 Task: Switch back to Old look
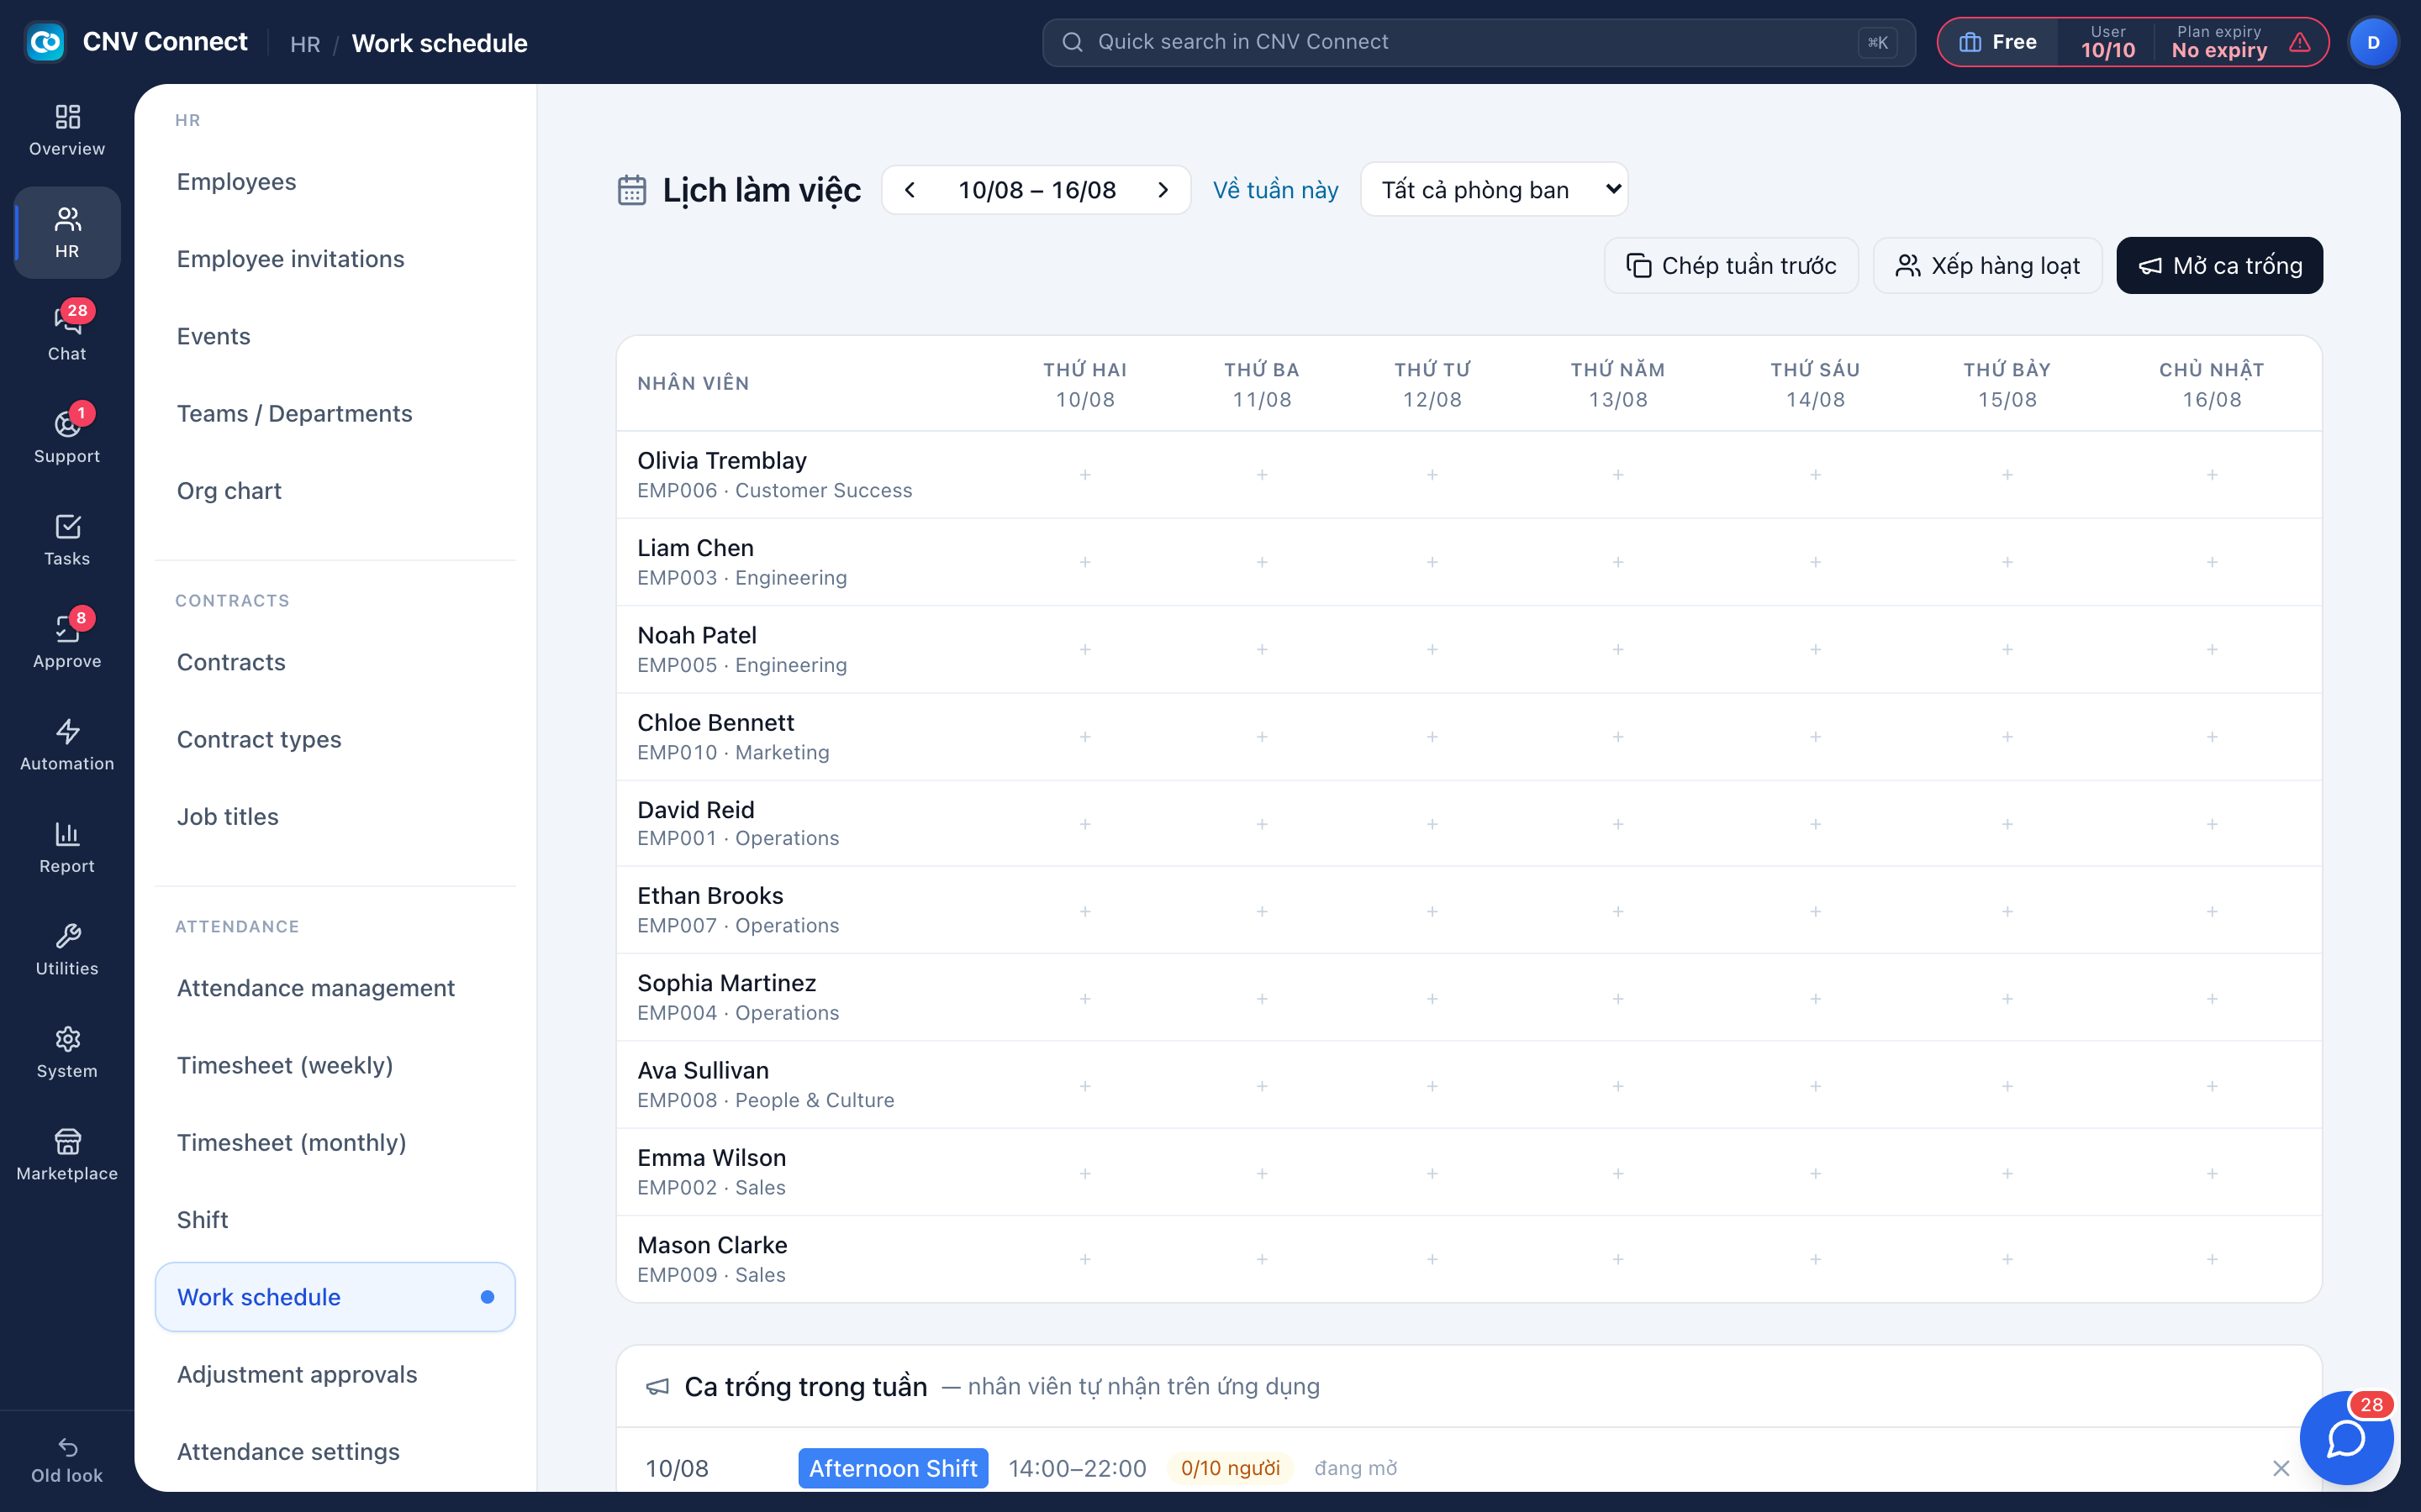[x=67, y=1460]
